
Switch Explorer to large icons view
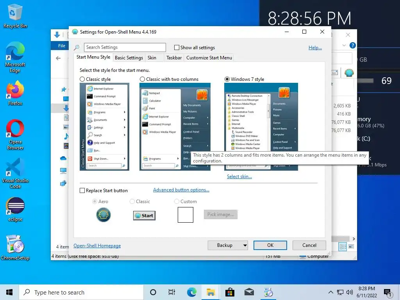tap(351, 246)
